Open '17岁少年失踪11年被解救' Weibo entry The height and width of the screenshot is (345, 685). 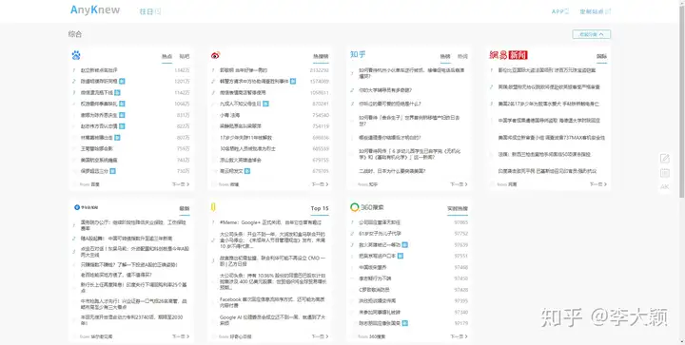(x=246, y=138)
